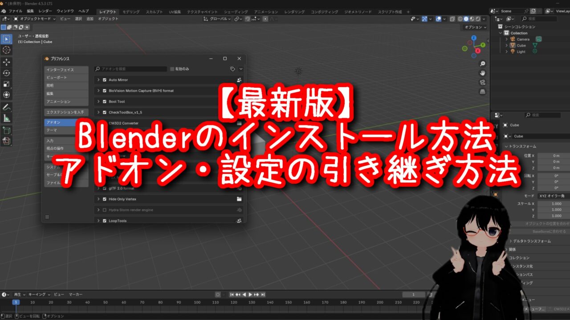Viewport: 570px width, 320px height.
Task: Select the Annotate tool
Action: coord(7,107)
